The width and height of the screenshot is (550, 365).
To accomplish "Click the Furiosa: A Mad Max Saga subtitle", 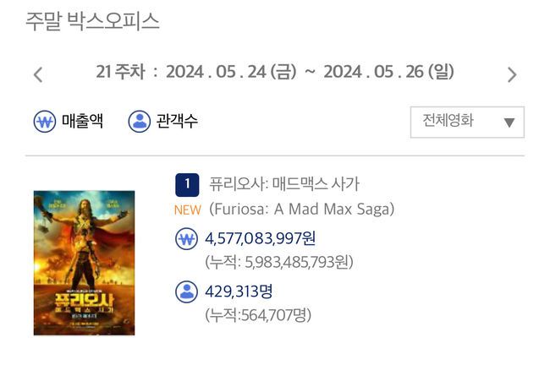I will [x=302, y=210].
